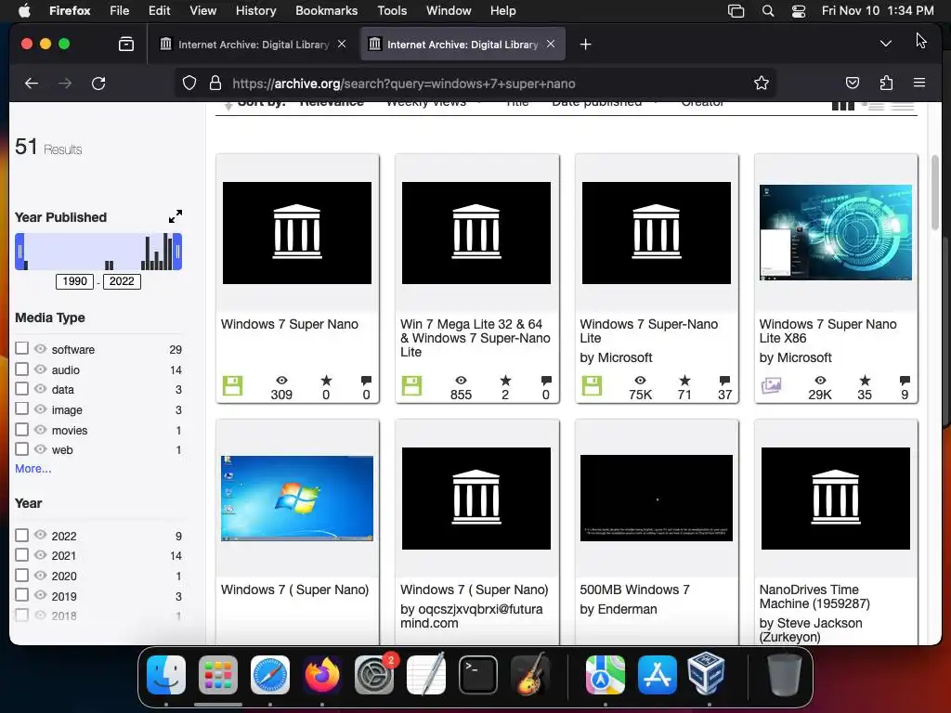Image resolution: width=951 pixels, height=713 pixels.
Task: Open the Extensions puzzle icon
Action: 886,83
